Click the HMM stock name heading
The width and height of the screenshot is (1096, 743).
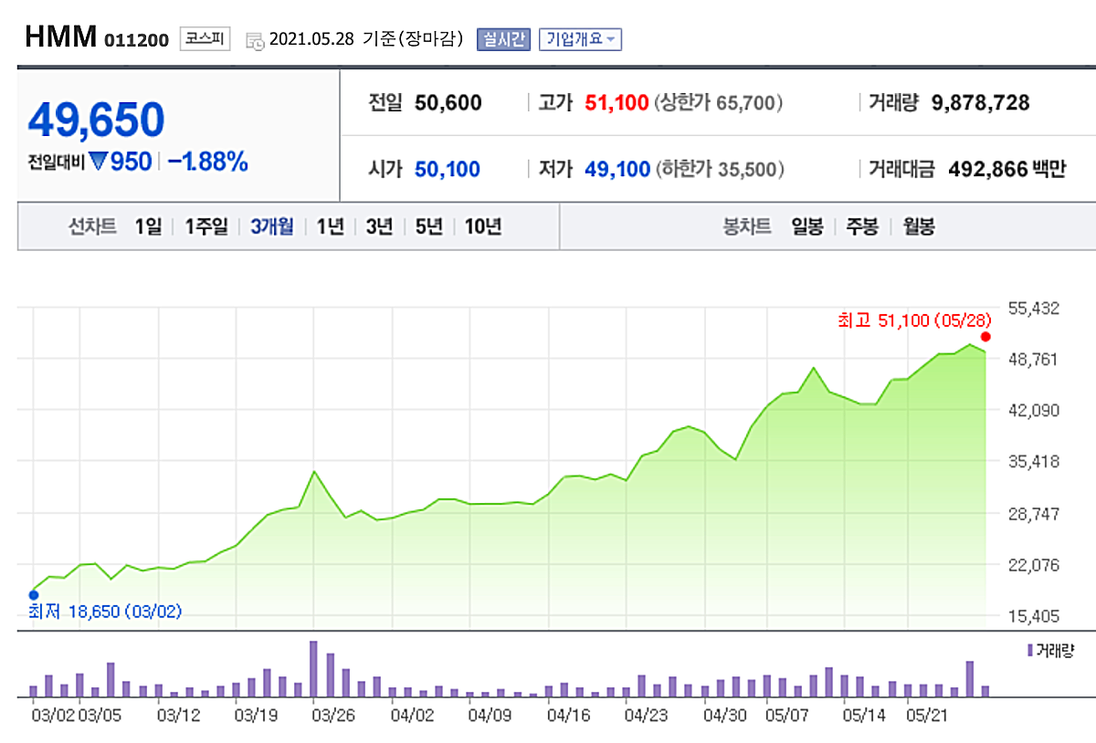click(x=62, y=38)
